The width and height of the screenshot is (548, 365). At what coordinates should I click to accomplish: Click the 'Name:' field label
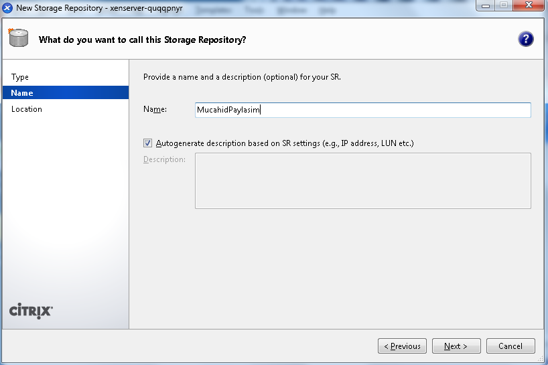155,109
